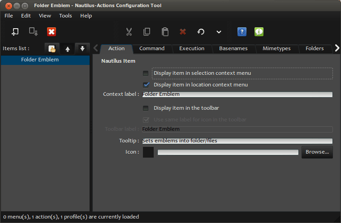Switch to the Mimetypes tab
Image resolution: width=341 pixels, height=223 pixels.
click(x=276, y=48)
